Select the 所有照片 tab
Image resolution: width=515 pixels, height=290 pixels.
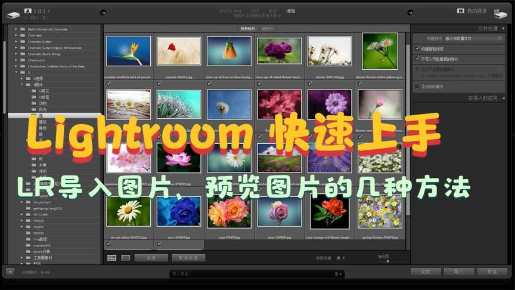[x=247, y=29]
